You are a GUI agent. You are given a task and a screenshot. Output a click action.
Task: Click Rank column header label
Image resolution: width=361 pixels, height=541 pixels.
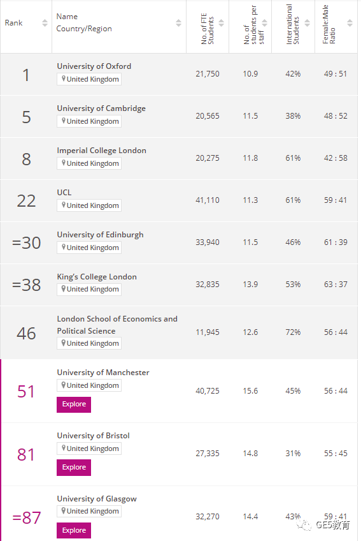[x=13, y=23]
